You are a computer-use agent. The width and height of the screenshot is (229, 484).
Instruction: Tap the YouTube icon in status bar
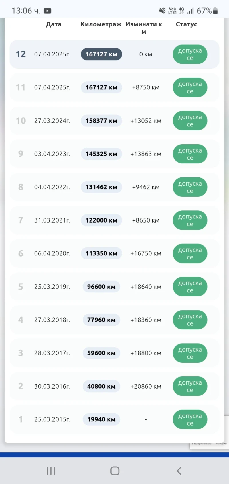pyautogui.click(x=47, y=11)
